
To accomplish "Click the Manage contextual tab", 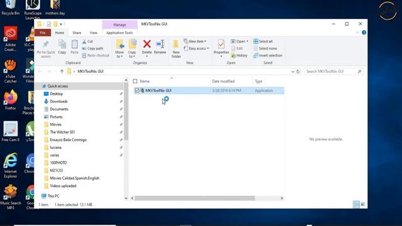I will [119, 25].
